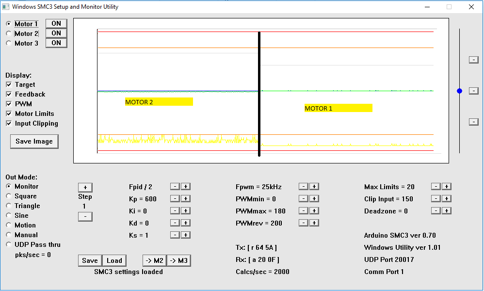Click the top minus button beside slider
Viewport: 484px width, 291px height.
point(473,60)
